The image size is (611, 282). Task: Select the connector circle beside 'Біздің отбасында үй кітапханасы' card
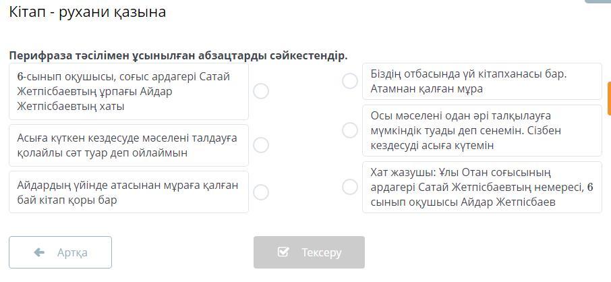click(349, 81)
